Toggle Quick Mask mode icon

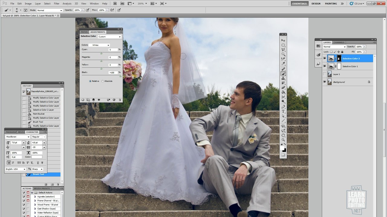283,155
